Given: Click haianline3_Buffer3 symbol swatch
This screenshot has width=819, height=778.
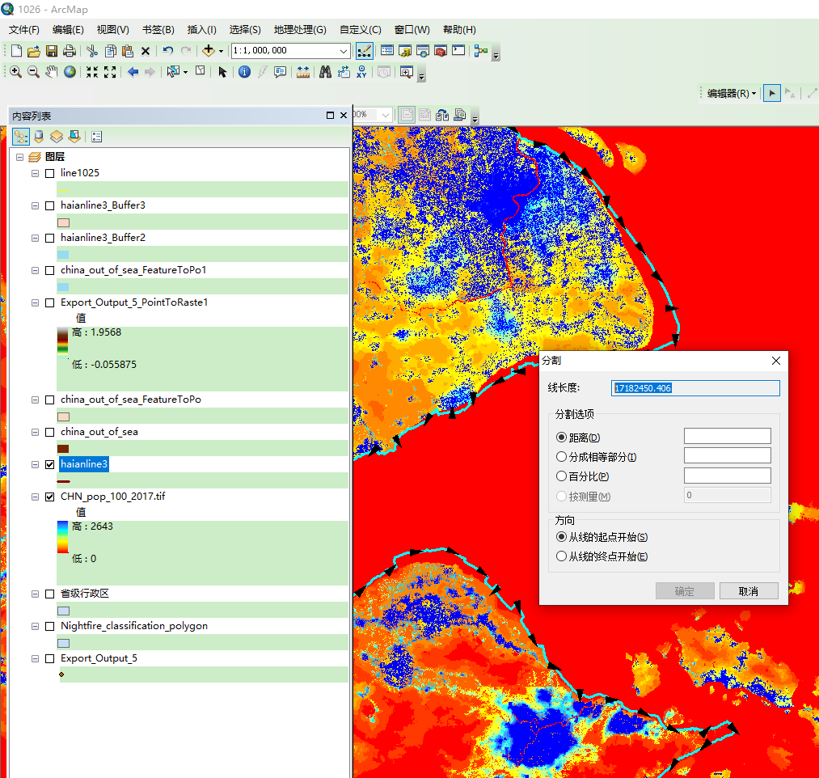Looking at the screenshot, I should pos(63,222).
